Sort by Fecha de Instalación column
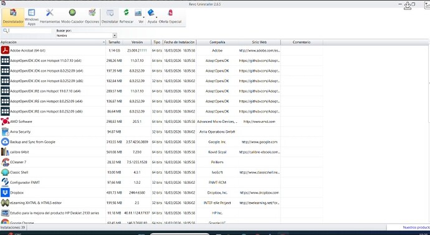 coord(179,42)
